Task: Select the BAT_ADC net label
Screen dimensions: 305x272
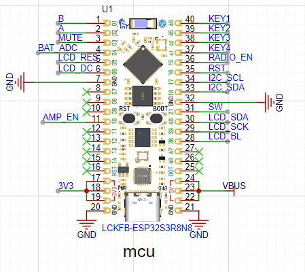Action: (58, 48)
